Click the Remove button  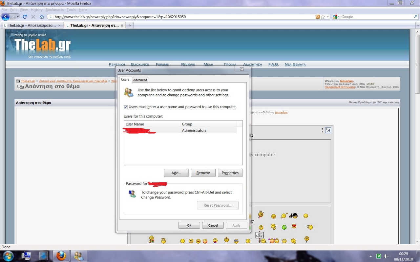point(203,173)
